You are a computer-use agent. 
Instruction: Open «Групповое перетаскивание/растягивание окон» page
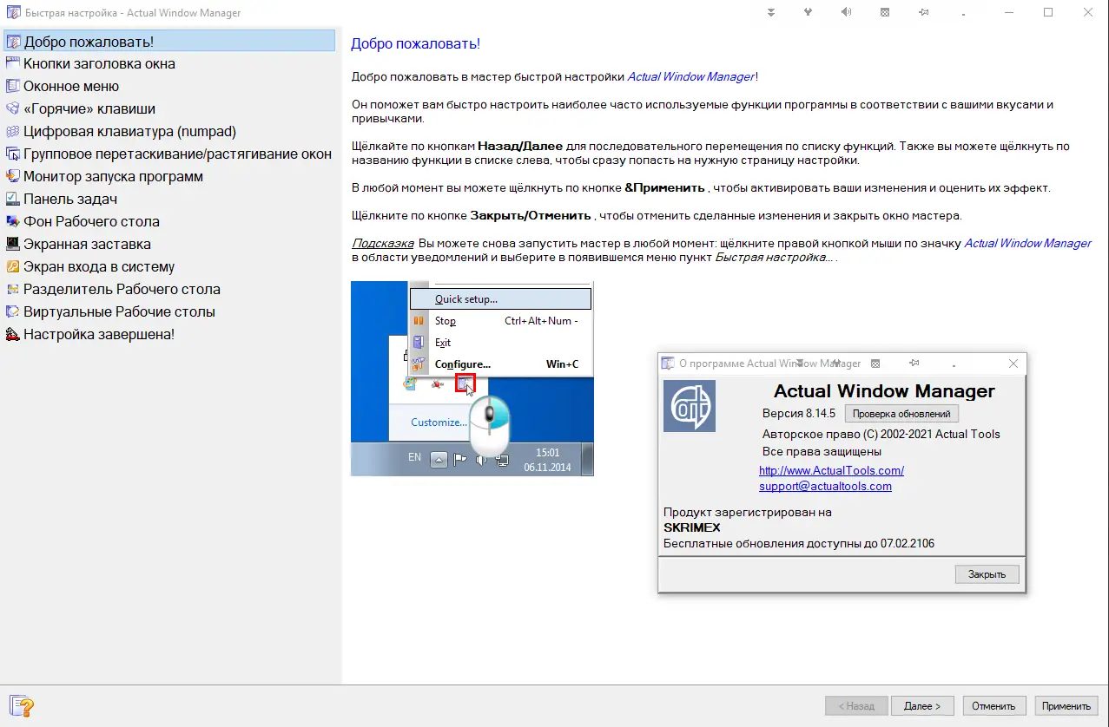[x=169, y=154]
